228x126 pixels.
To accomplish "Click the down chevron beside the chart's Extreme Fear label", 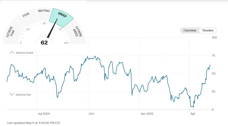I will tap(12, 94).
